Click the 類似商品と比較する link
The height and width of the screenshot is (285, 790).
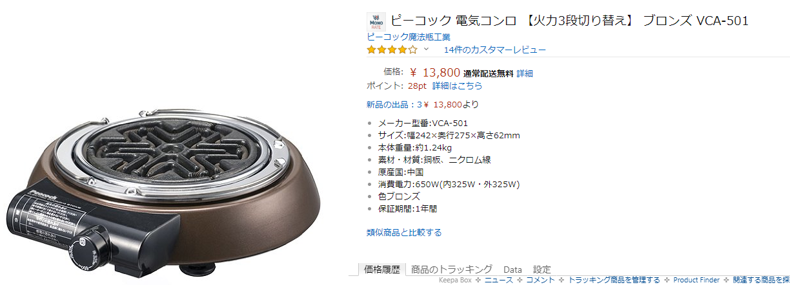tap(404, 232)
